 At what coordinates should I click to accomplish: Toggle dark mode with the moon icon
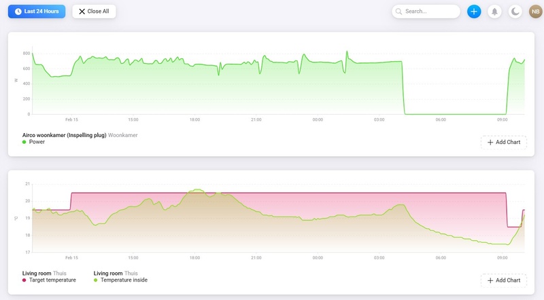click(515, 12)
